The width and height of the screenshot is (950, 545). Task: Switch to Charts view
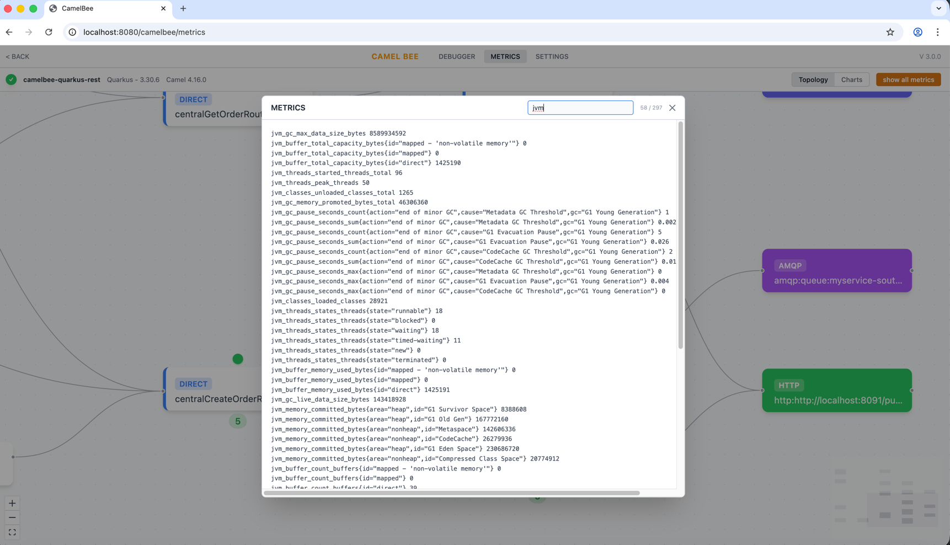coord(851,79)
